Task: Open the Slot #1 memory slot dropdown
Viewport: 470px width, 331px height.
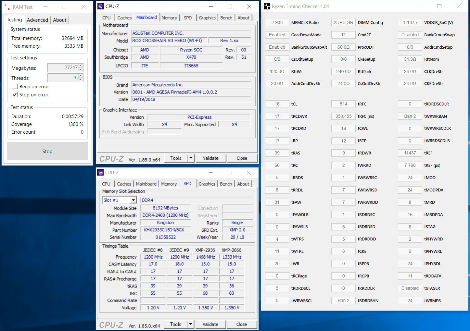Action: pos(133,200)
